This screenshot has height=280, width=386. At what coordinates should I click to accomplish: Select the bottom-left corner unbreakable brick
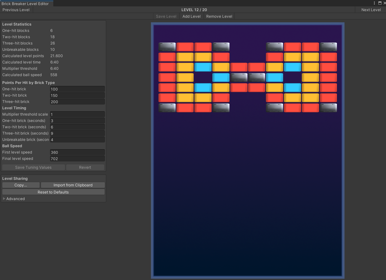click(167, 108)
